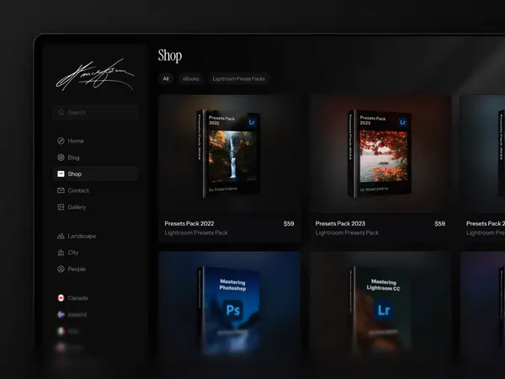The height and width of the screenshot is (379, 505).
Task: Click Lr badge on Presets Pack 2022 box
Action: coord(252,122)
